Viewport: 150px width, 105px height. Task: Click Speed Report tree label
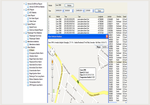click(31, 24)
